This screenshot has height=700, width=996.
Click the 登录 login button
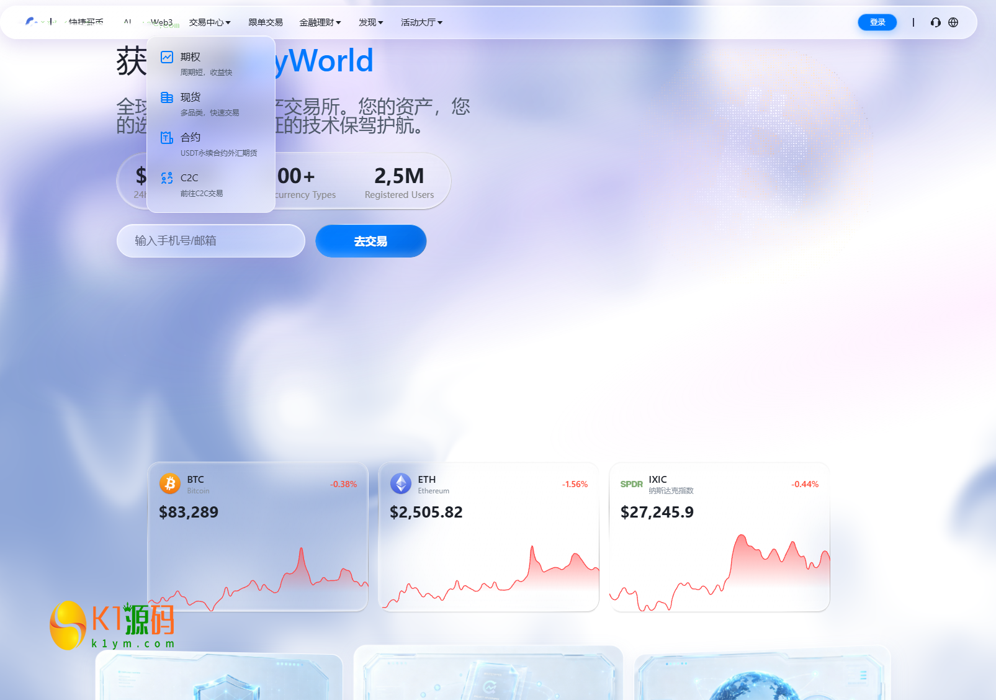877,22
